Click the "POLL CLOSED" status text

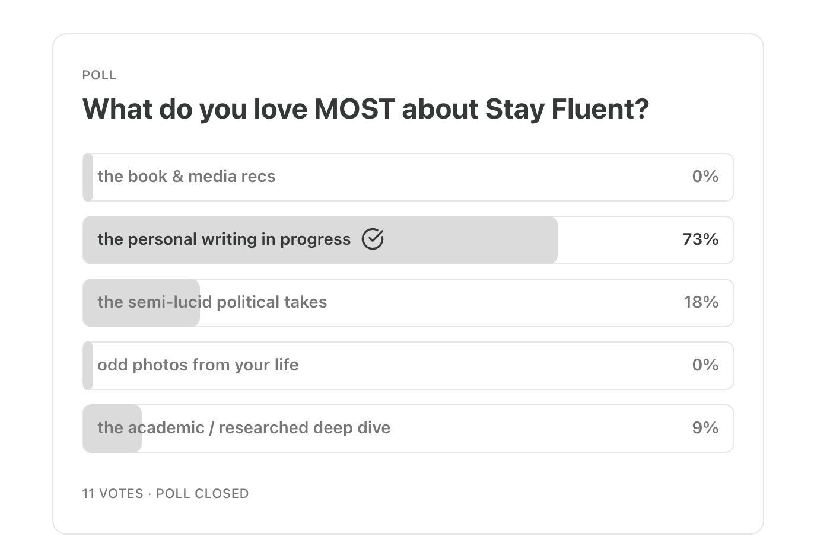202,494
